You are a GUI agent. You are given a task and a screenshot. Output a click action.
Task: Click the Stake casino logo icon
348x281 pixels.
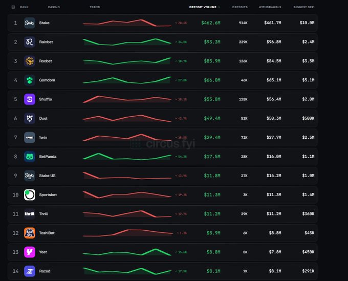tap(30, 23)
